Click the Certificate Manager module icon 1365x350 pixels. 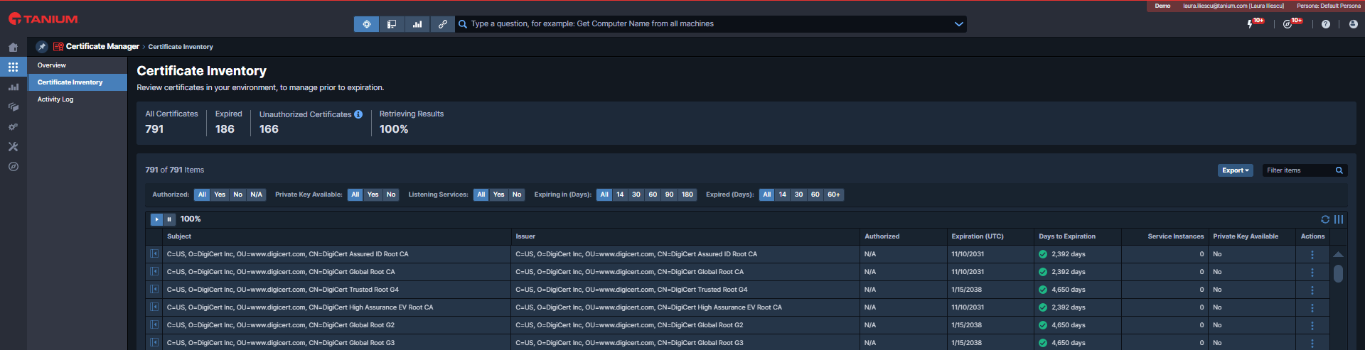pos(58,47)
